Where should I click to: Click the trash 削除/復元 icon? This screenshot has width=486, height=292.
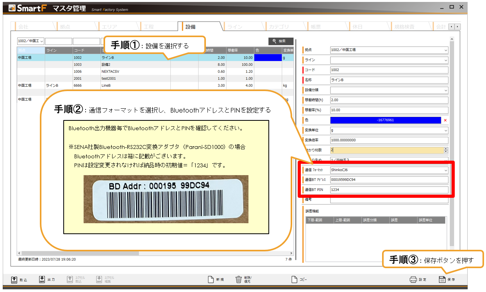click(x=239, y=279)
